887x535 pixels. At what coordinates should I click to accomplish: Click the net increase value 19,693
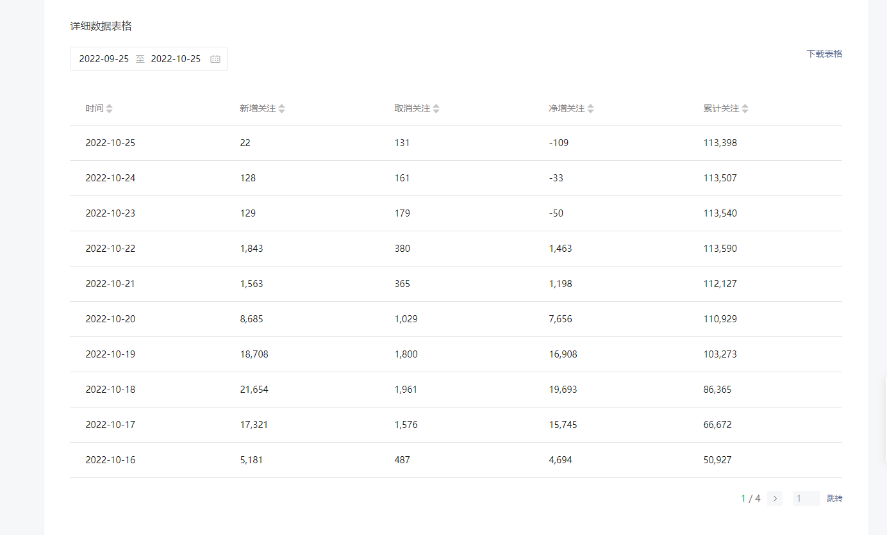coord(563,390)
